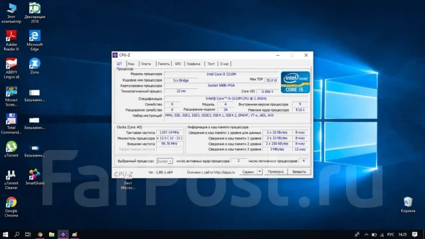The width and height of the screenshot is (425, 239).
Task: Open the Windows Start menu
Action: pos(5,234)
